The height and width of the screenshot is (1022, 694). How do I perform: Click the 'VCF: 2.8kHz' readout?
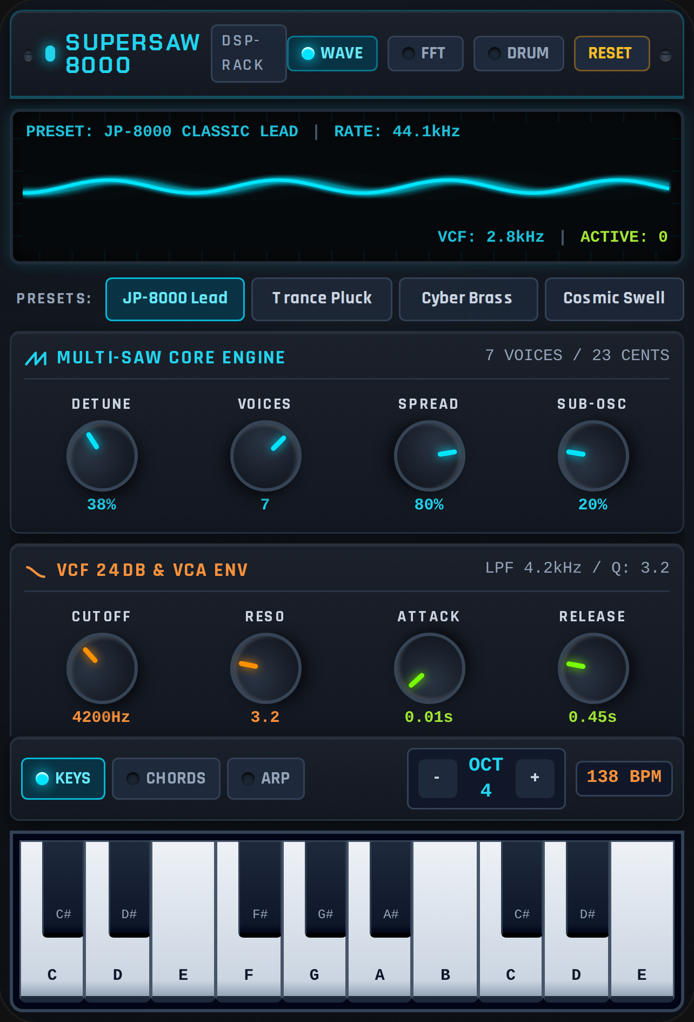491,237
